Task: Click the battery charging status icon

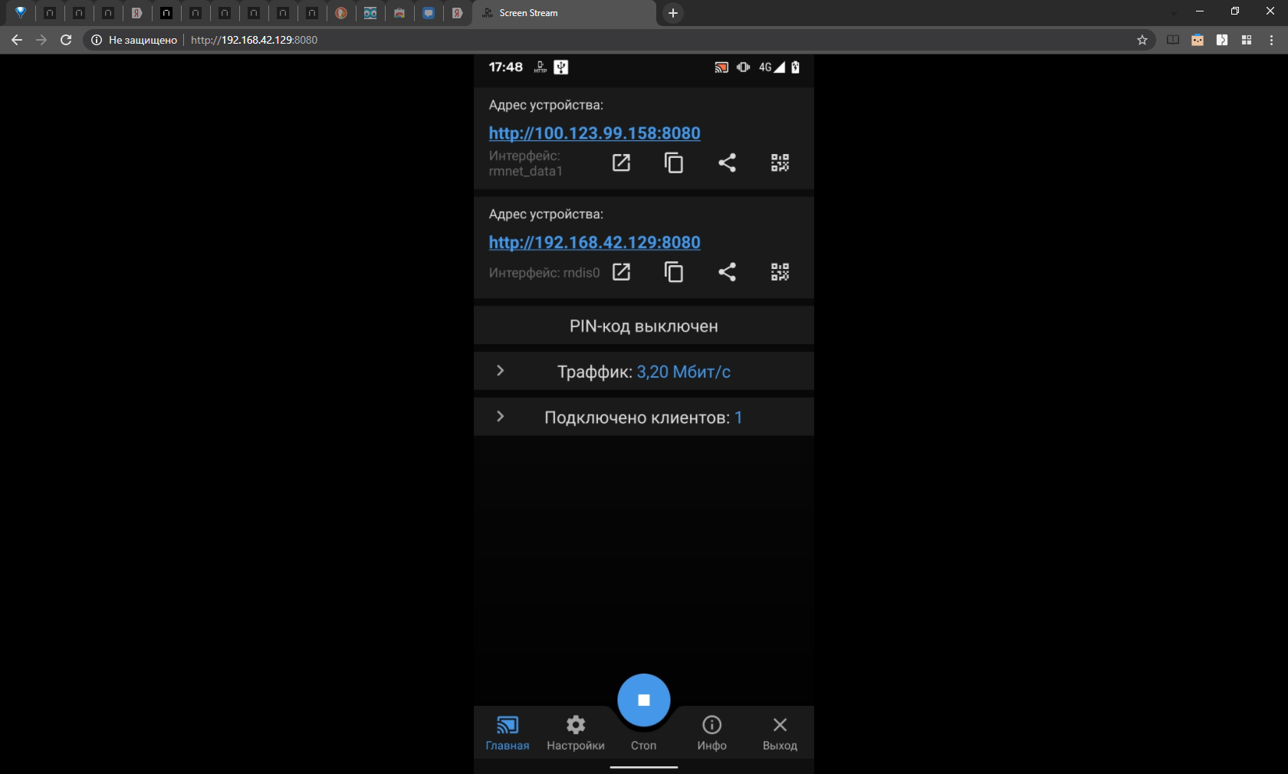Action: coord(796,67)
